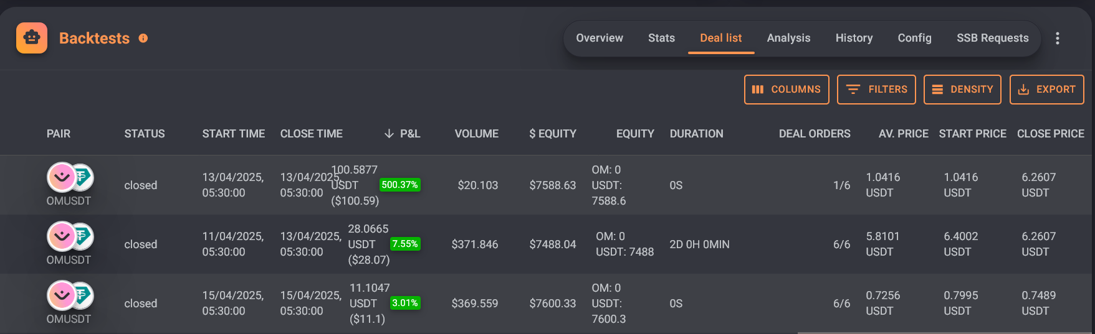Click the orange Backtests robot logo

click(32, 38)
